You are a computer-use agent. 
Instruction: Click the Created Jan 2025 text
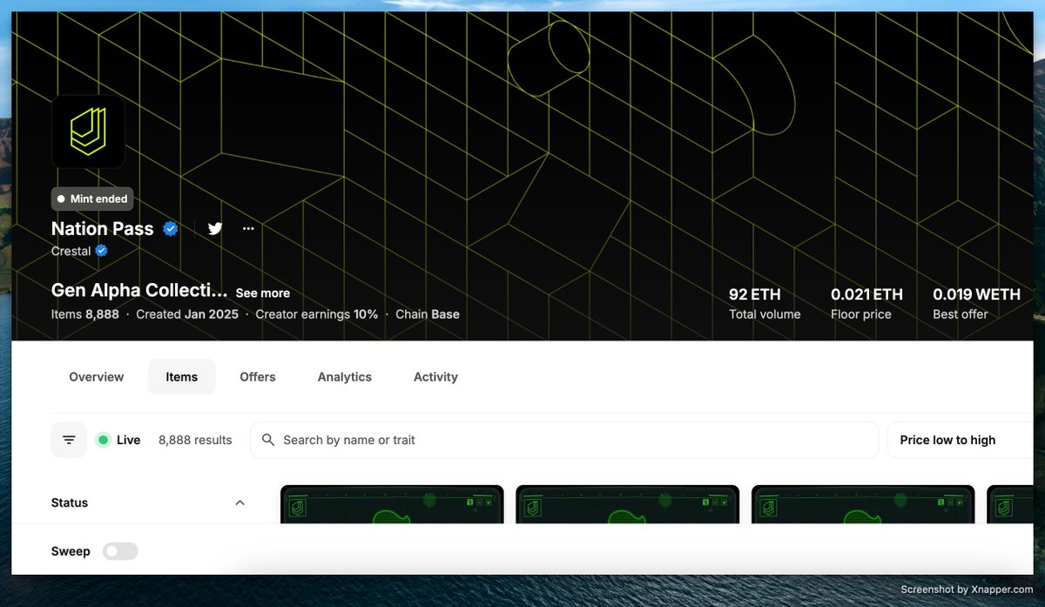click(187, 314)
